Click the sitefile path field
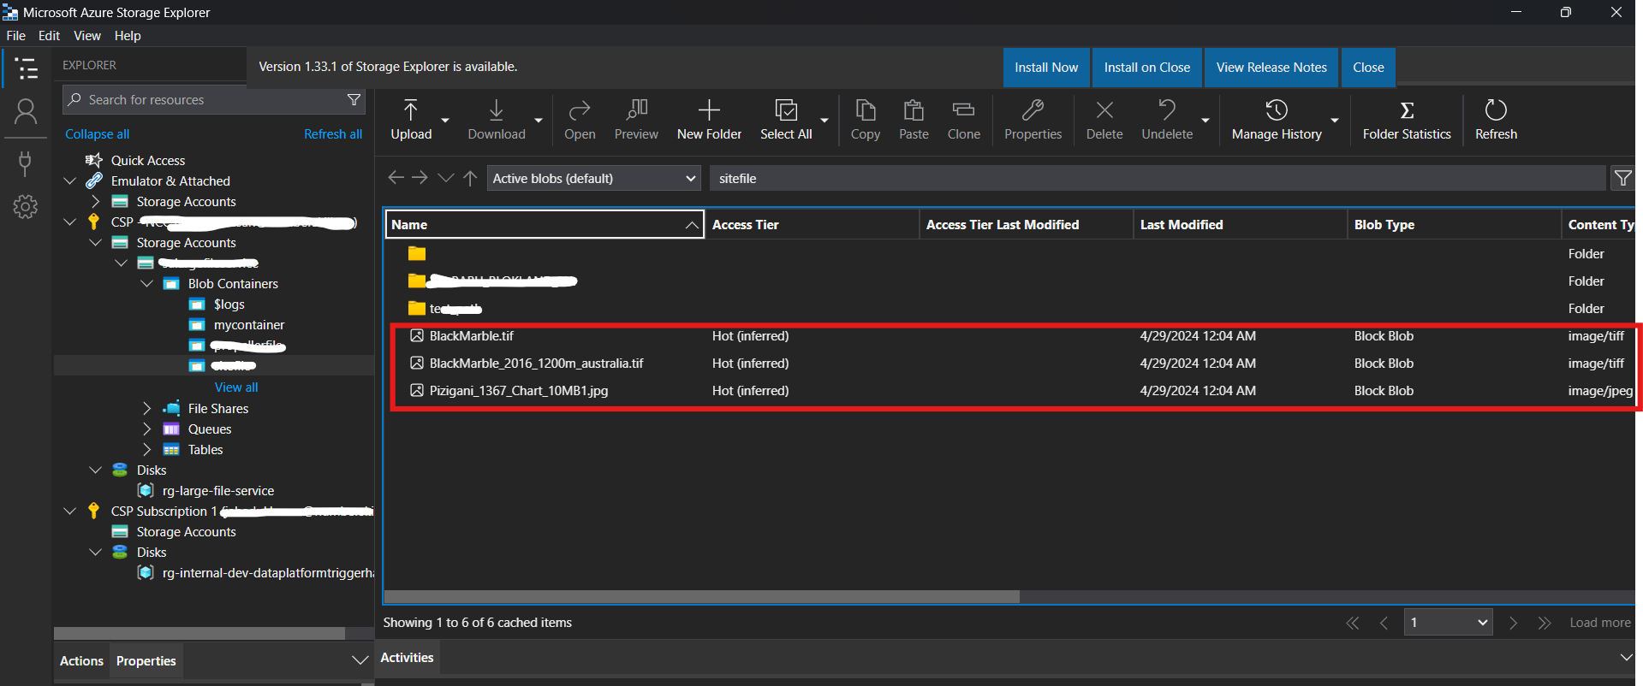Viewport: 1643px width, 686px height. [x=1158, y=178]
